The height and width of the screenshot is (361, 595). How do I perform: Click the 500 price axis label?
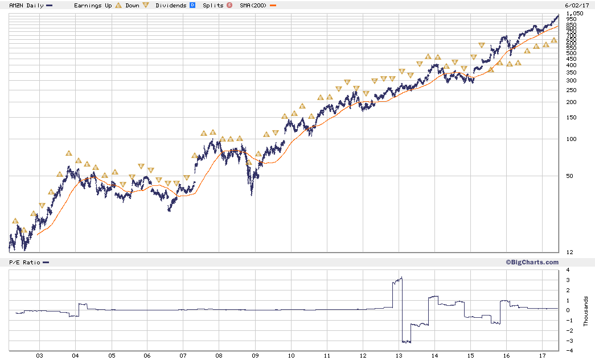[x=571, y=53]
